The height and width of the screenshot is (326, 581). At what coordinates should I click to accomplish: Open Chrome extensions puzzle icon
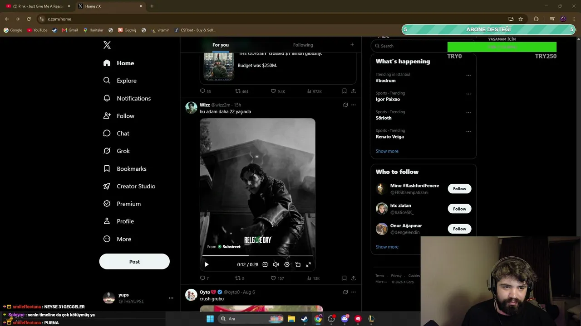(x=536, y=19)
